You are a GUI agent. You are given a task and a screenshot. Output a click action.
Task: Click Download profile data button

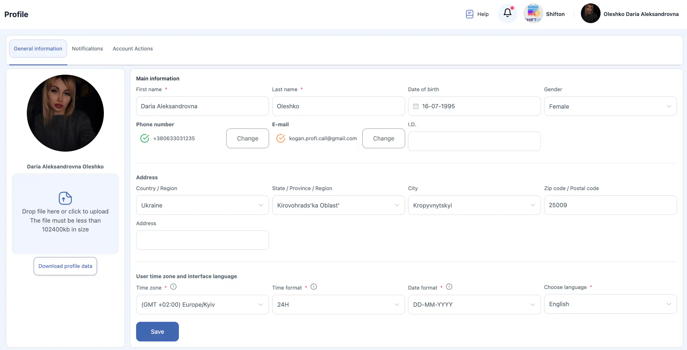pyautogui.click(x=65, y=266)
